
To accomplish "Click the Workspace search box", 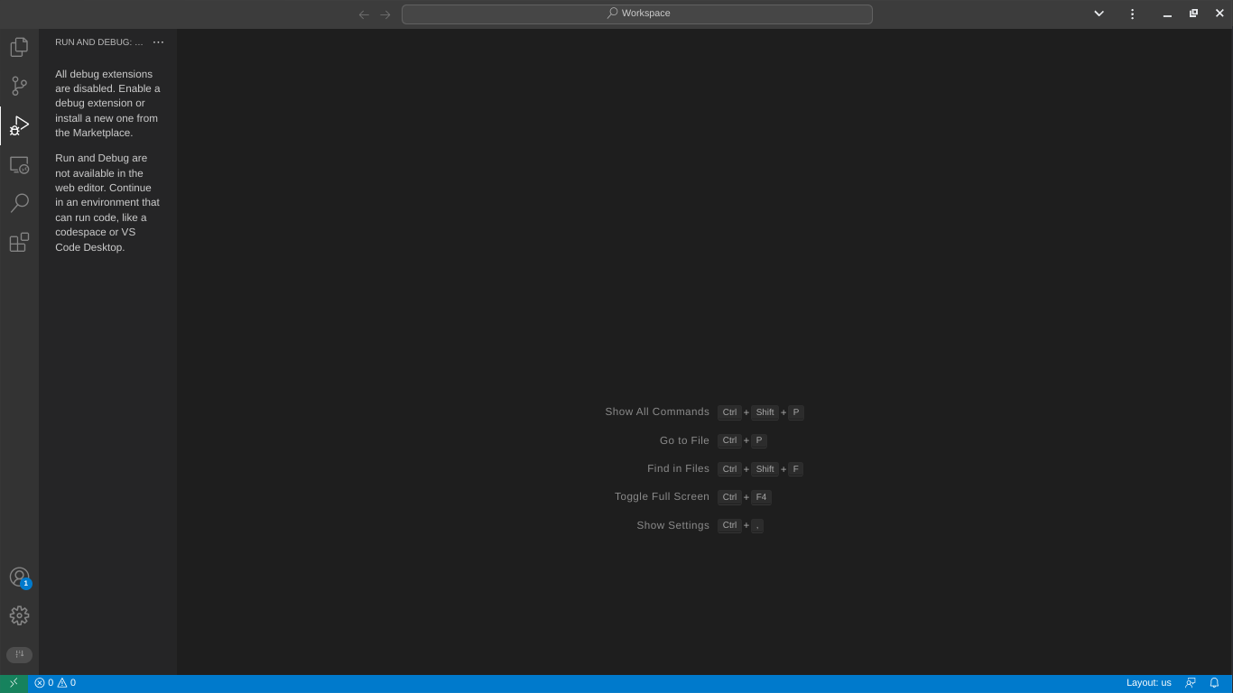I will click(637, 14).
